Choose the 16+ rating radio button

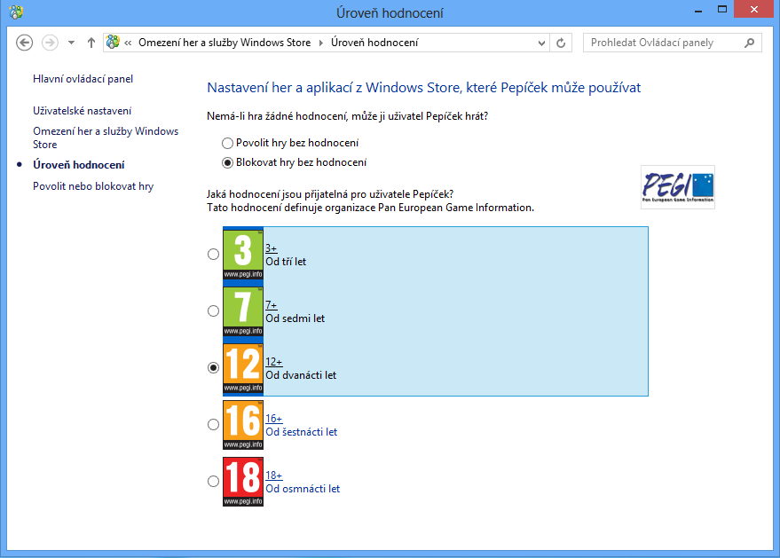pos(213,424)
